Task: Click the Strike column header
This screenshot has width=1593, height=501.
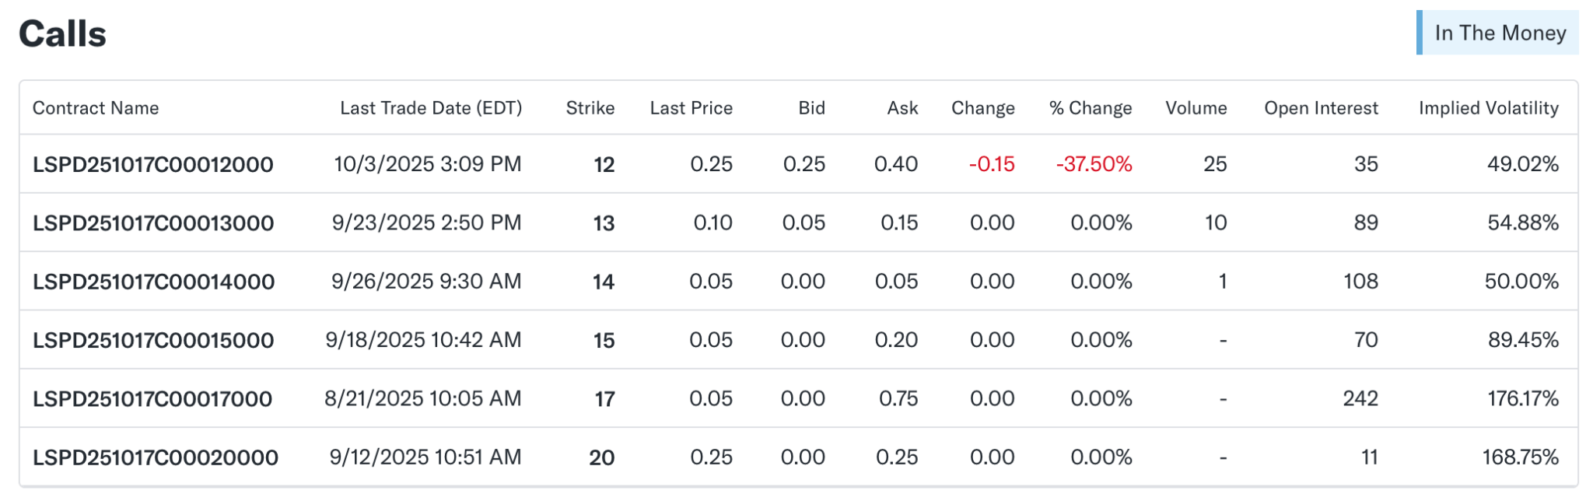Action: click(590, 108)
